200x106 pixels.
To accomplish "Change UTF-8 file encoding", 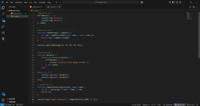I will [x=153, y=105].
